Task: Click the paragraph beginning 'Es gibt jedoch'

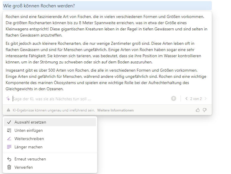Action: coord(106,53)
